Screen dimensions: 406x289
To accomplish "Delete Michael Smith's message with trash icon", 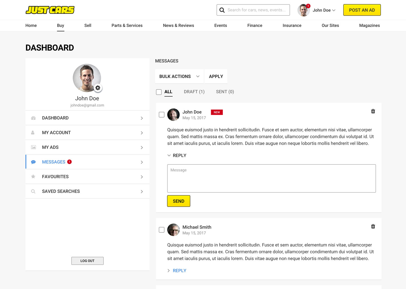I will pos(373,226).
